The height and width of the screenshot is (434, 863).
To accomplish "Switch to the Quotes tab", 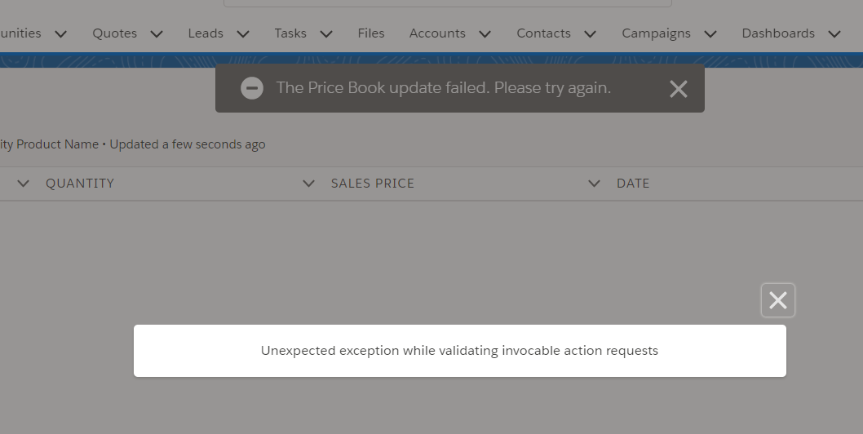I will (114, 33).
